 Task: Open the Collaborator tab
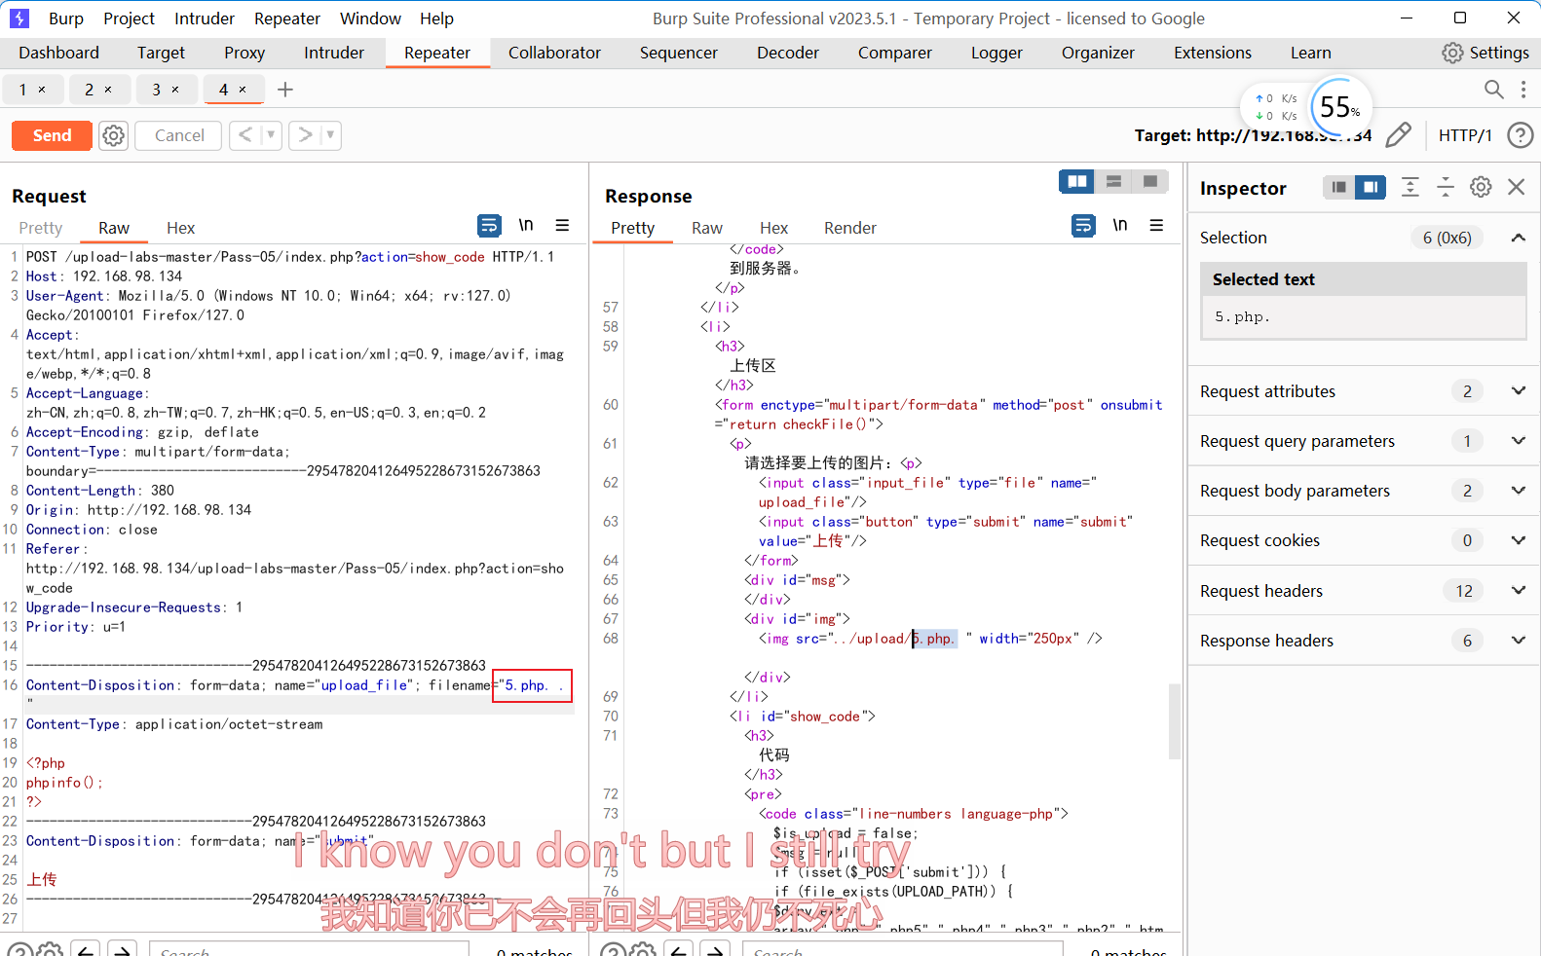tap(554, 53)
